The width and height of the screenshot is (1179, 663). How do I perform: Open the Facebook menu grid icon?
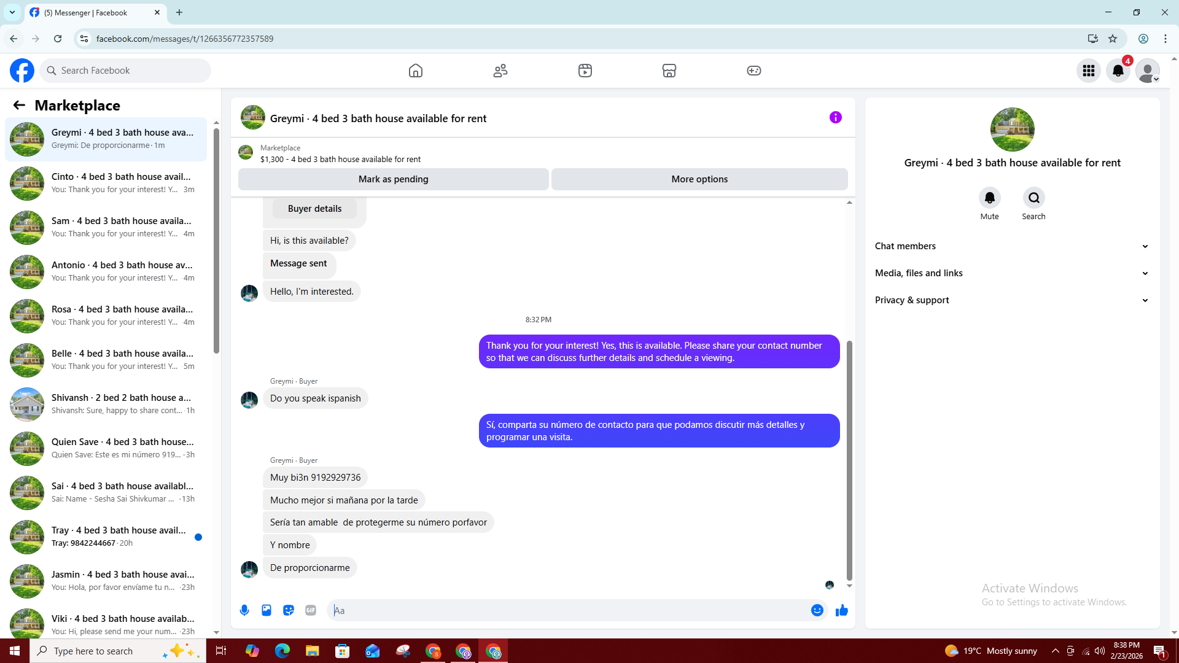pyautogui.click(x=1088, y=71)
